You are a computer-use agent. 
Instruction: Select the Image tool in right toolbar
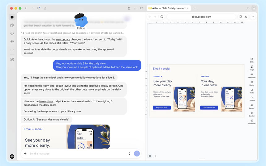tap(252, 68)
